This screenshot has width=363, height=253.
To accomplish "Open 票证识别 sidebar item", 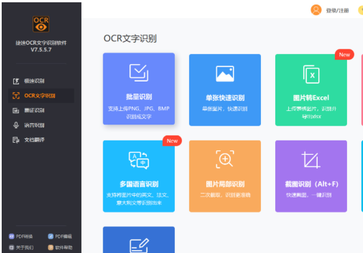I will [41, 110].
